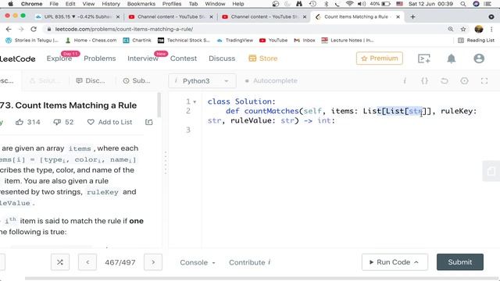Image resolution: width=500 pixels, height=281 pixels.
Task: Toggle the Autocomplete option
Action: tap(271, 81)
